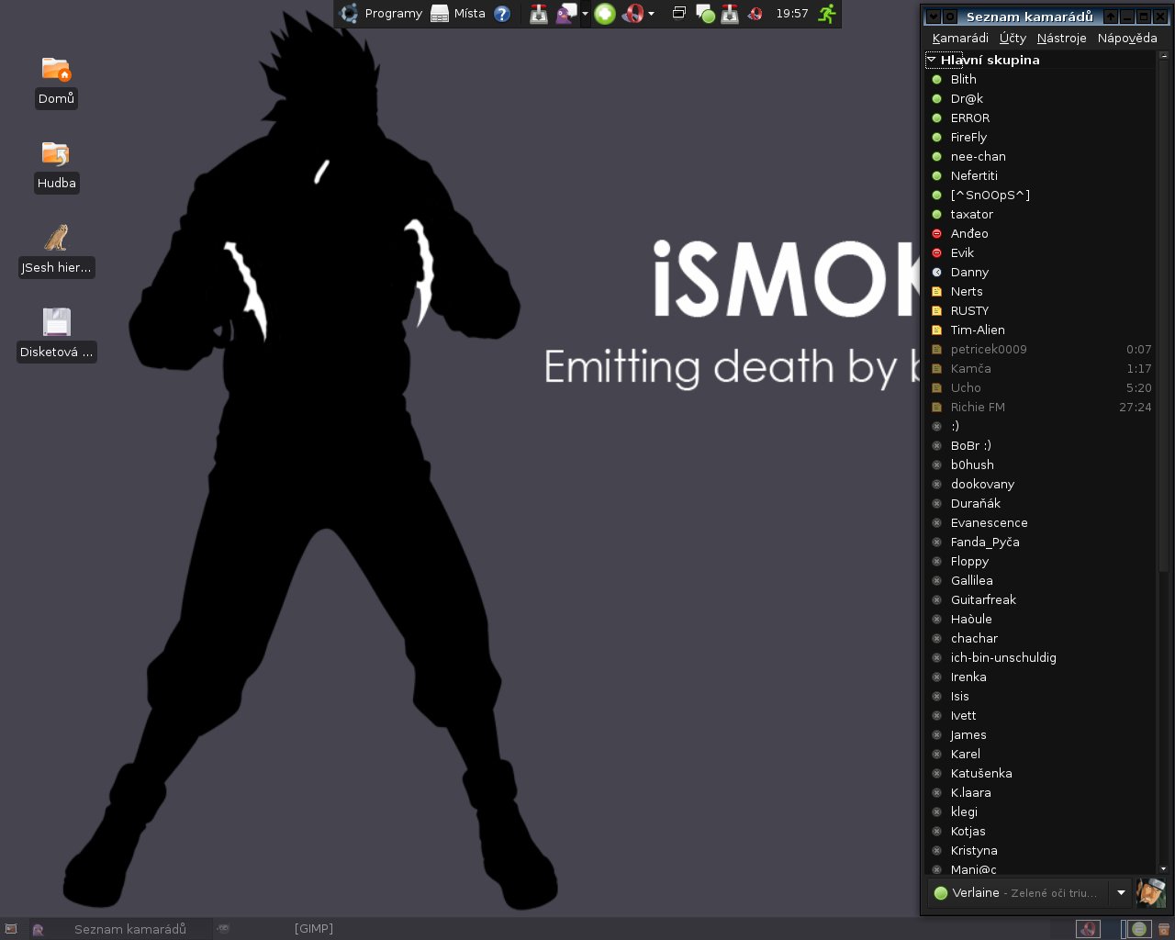This screenshot has height=940, width=1175.
Task: Open the Kamarádi menu
Action: [960, 38]
